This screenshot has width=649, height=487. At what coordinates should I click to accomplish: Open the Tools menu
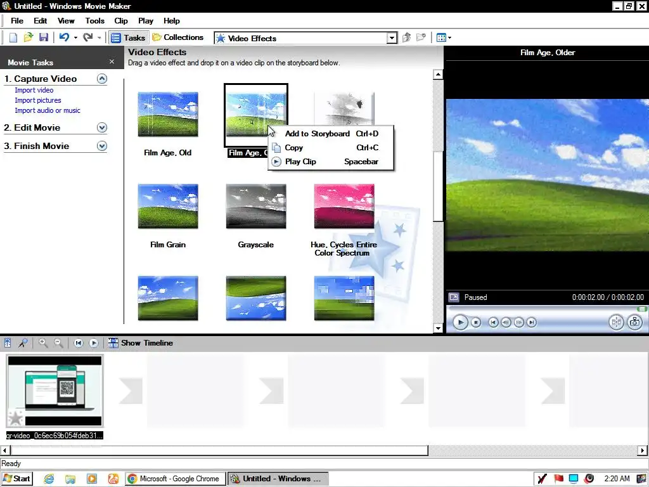point(95,21)
